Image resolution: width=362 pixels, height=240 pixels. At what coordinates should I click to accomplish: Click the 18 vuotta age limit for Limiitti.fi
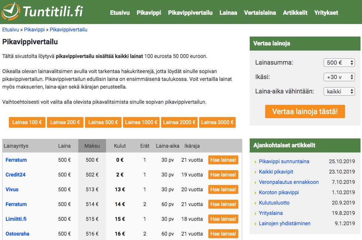192,219
